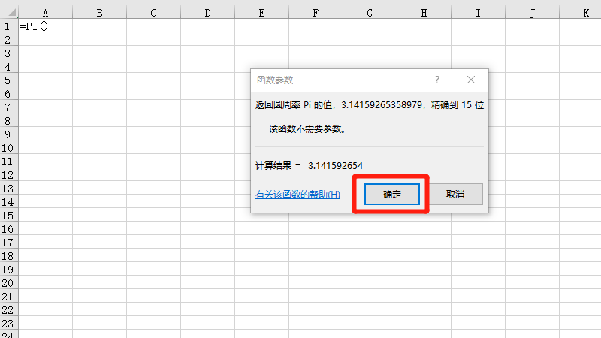Click the question mark help icon
The height and width of the screenshot is (338, 601).
point(437,80)
